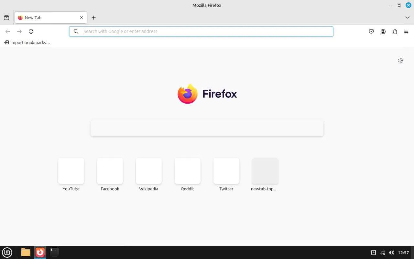This screenshot has width=414, height=259.
Task: Open the Linux Mint start menu
Action: click(7, 252)
